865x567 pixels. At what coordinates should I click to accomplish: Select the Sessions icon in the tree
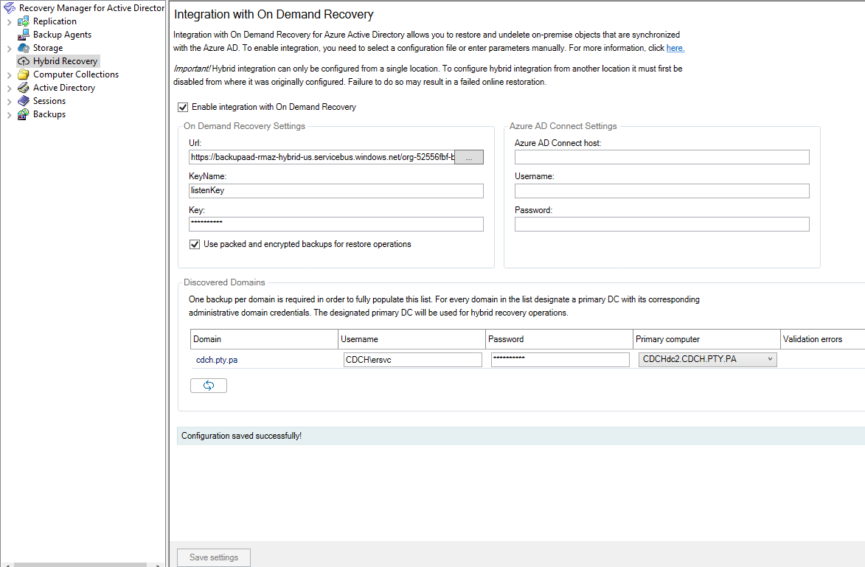tap(23, 100)
